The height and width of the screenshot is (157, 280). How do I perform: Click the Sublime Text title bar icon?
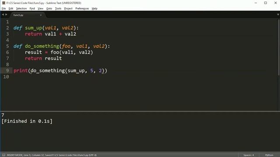(x=3, y=3)
